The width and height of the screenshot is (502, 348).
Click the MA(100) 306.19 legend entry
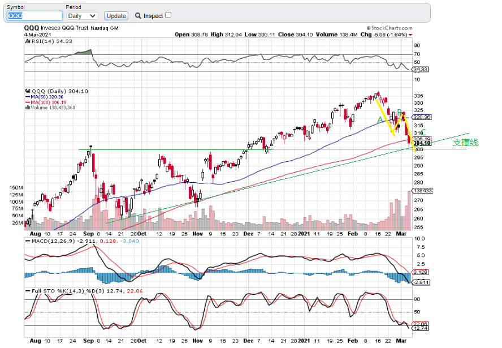(45, 102)
